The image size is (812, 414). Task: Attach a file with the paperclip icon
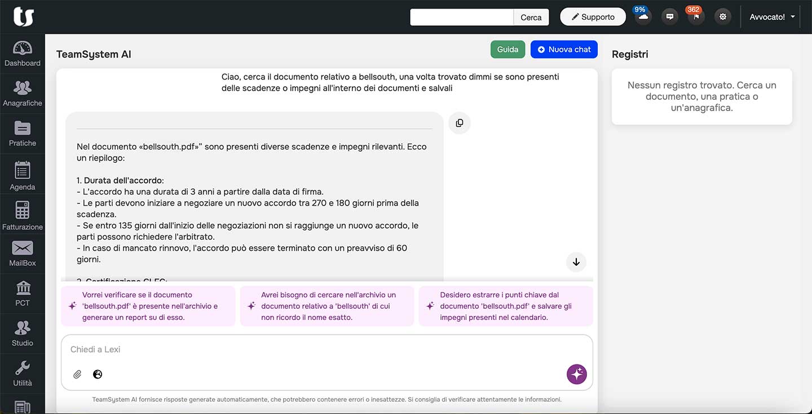pos(78,374)
